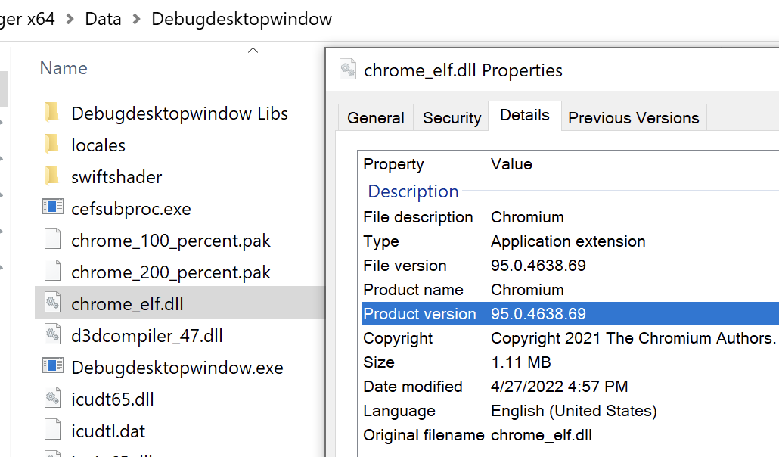The height and width of the screenshot is (457, 779).
Task: Click the Value column header
Action: tap(511, 164)
